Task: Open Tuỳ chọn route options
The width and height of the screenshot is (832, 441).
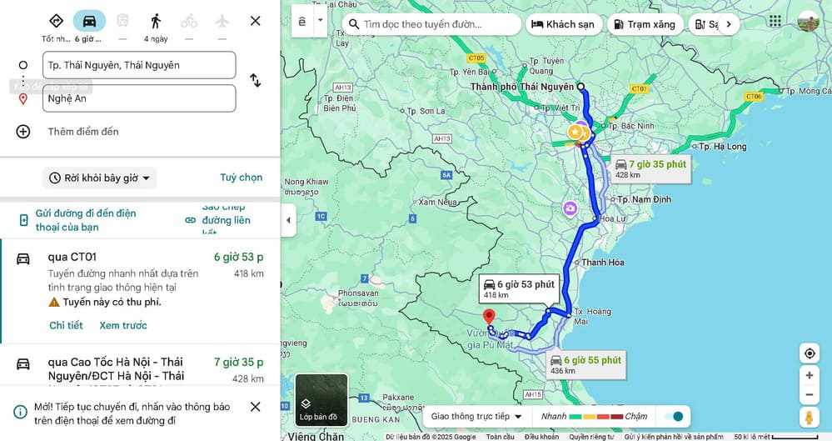Action: 242,178
